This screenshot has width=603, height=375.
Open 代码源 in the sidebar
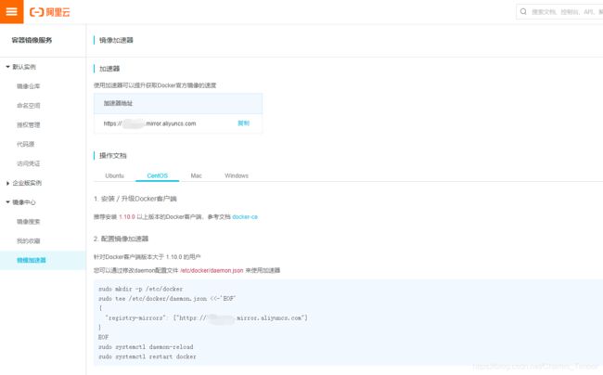pos(25,144)
